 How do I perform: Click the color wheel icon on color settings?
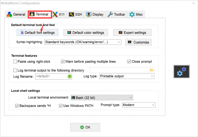(69, 32)
